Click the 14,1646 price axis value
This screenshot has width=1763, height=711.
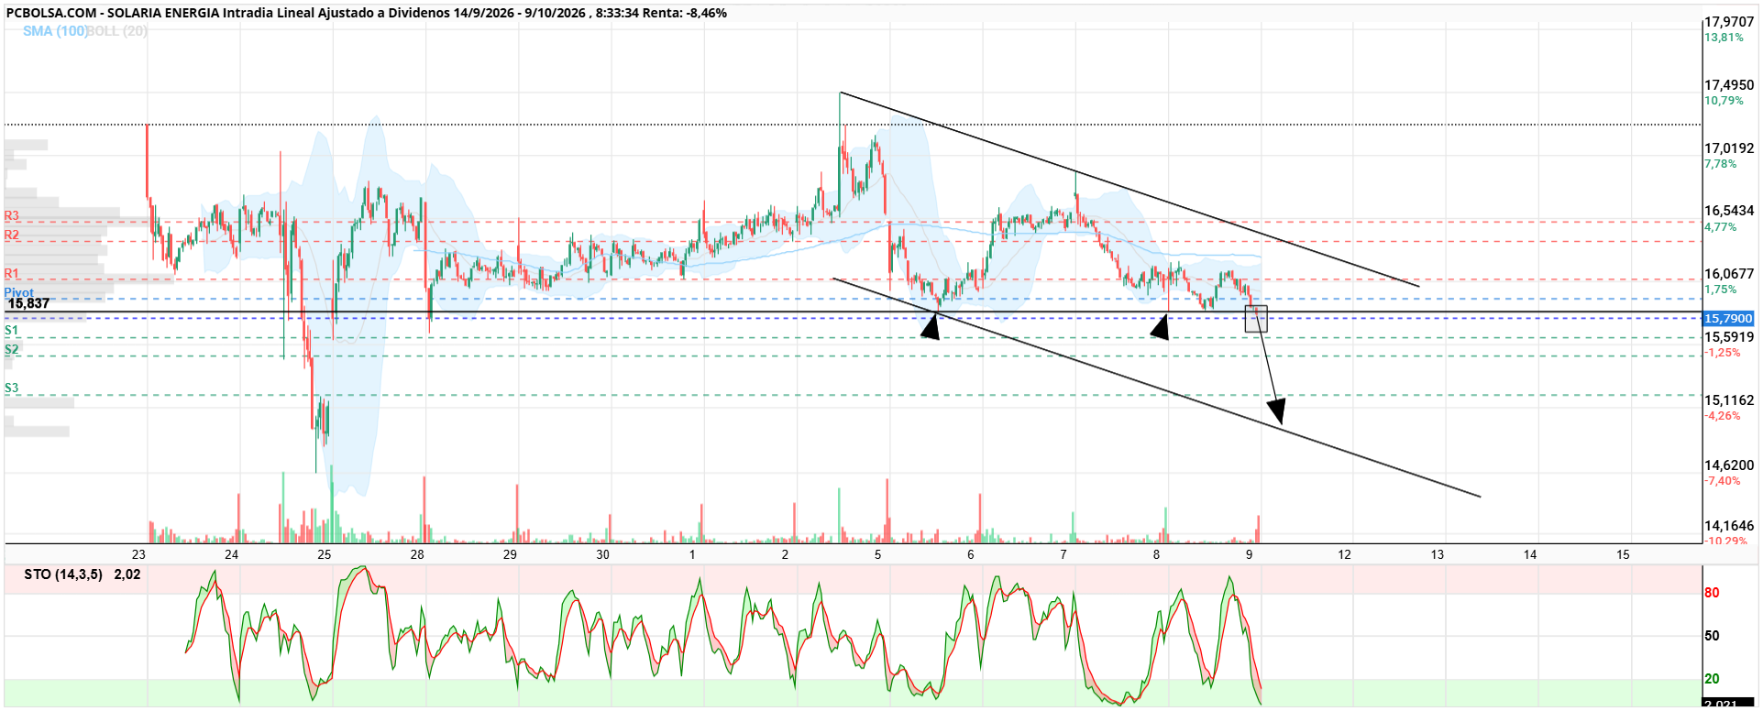click(x=1729, y=526)
